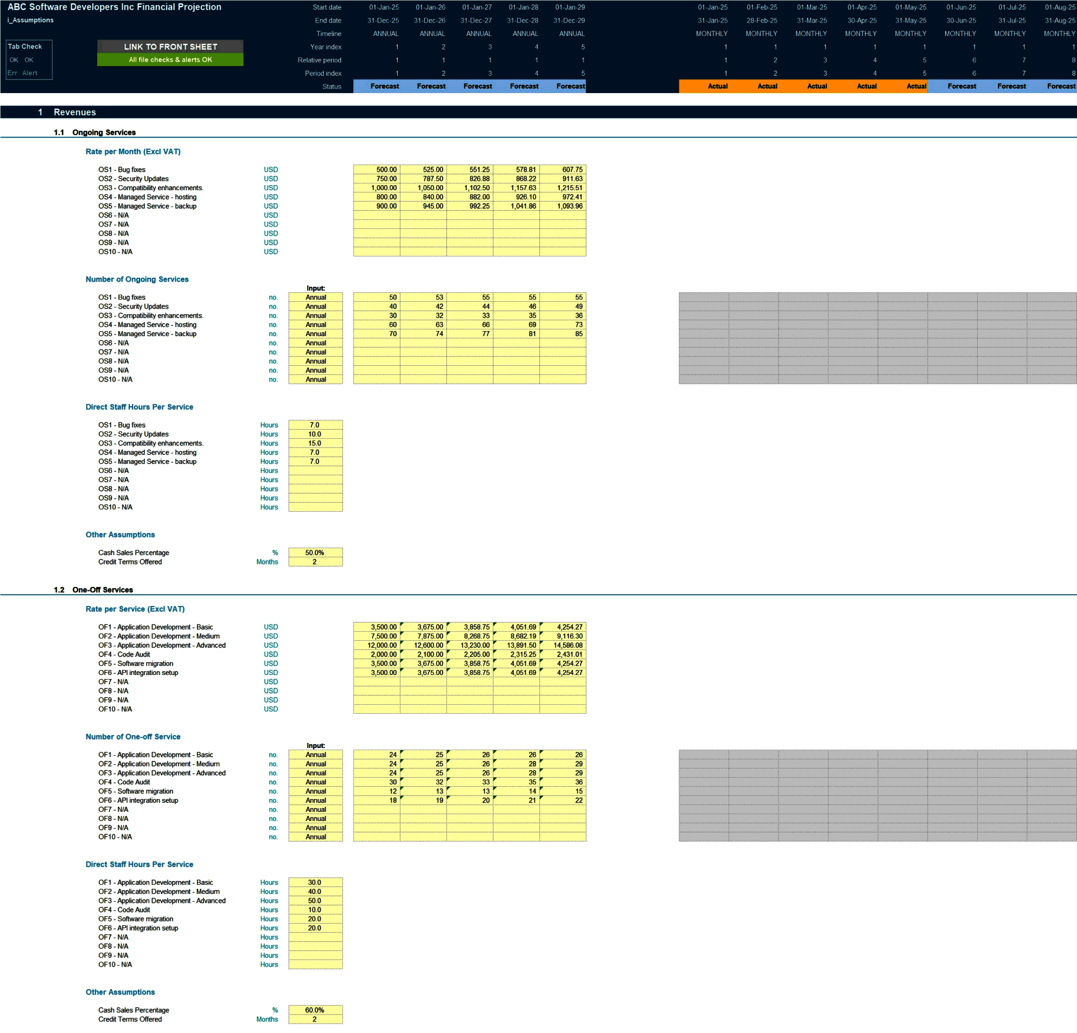Select One-Off Credit Terms Offered value 2
The width and height of the screenshot is (1077, 1033).
click(x=316, y=1020)
